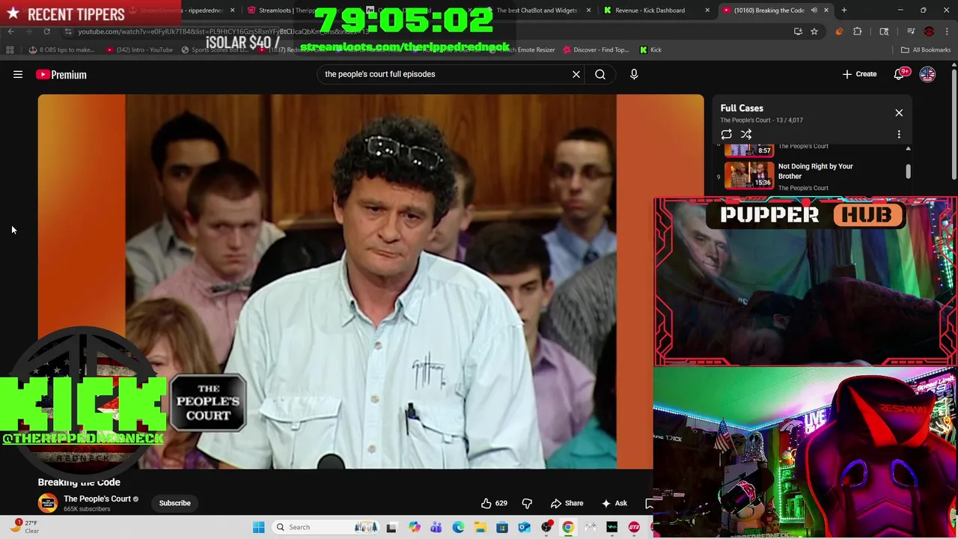Viewport: 958px width, 539px height.
Task: Toggle shuffle playlist in Full Cases
Action: [x=746, y=134]
